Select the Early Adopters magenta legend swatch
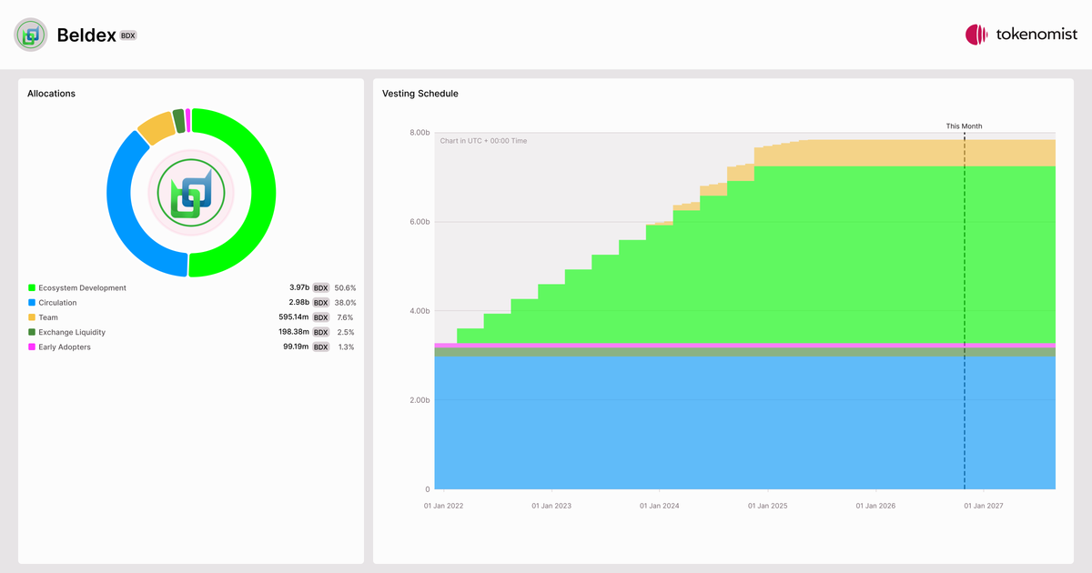 click(x=32, y=347)
